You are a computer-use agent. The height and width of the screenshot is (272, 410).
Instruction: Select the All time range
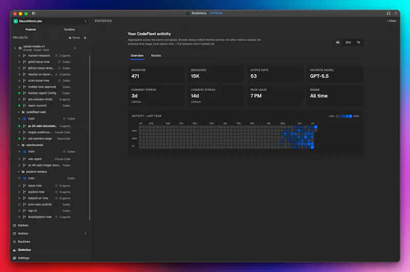click(x=338, y=42)
